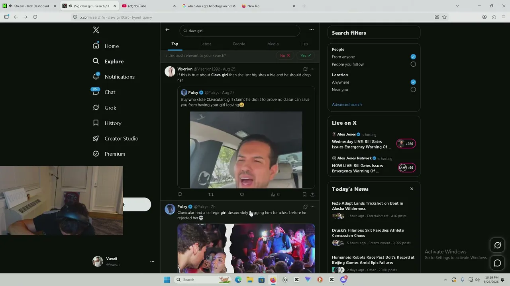
Task: Reply to Viserion's post
Action: pyautogui.click(x=180, y=195)
